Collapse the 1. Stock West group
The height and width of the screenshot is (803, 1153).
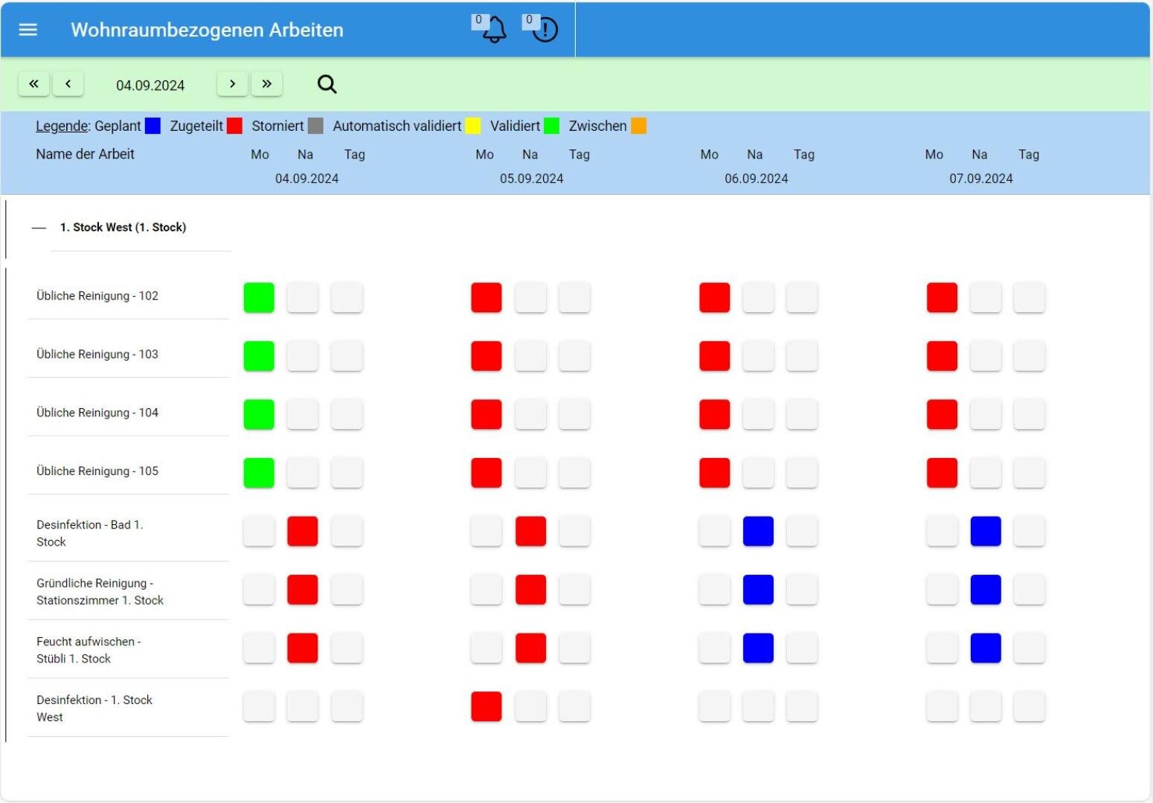[x=39, y=227]
